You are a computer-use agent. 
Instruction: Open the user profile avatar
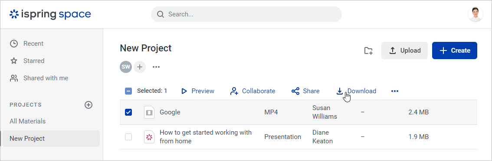(x=475, y=14)
